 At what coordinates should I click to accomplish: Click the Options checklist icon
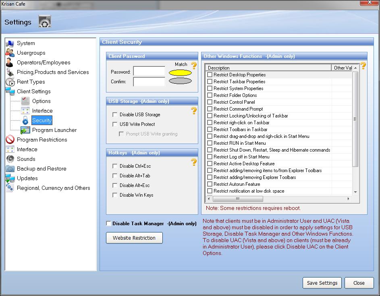(25, 101)
